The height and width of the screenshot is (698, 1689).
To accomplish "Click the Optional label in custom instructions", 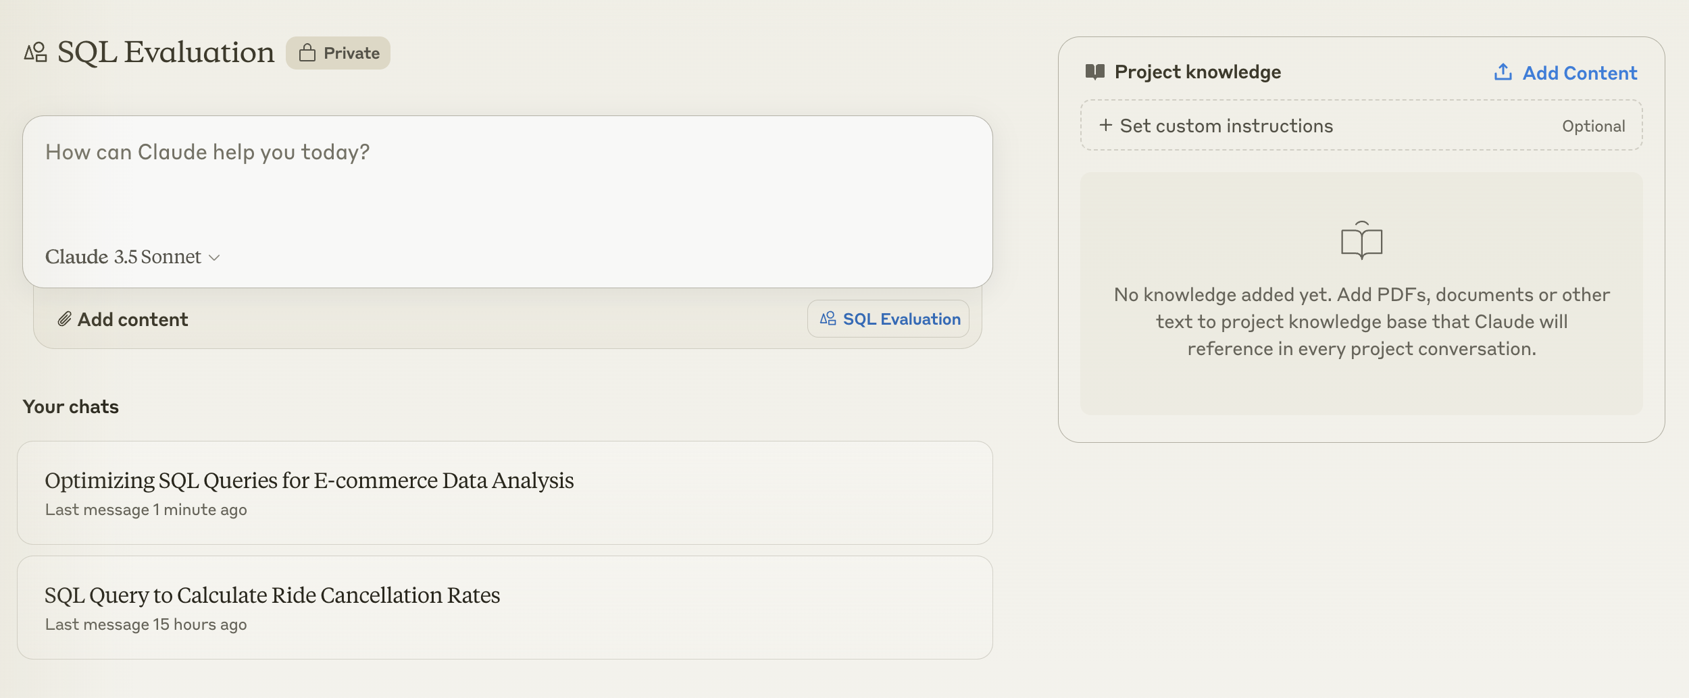I will [1594, 126].
